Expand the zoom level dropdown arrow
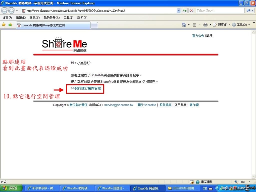 (x=249, y=182)
